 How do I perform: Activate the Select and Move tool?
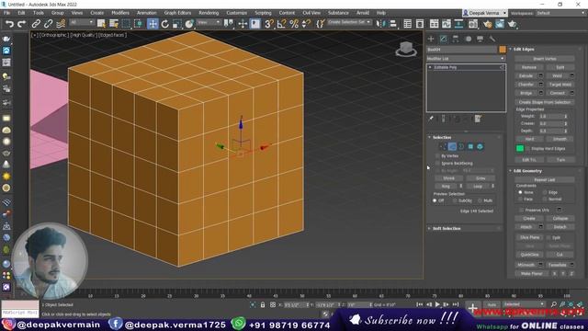coord(153,24)
